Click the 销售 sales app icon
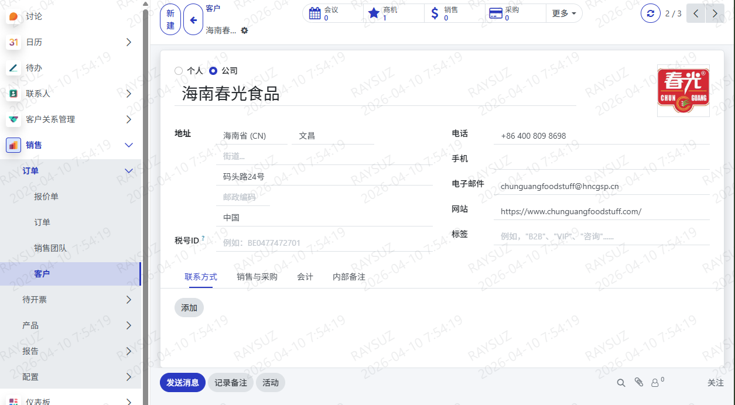Image resolution: width=735 pixels, height=405 pixels. 13,145
